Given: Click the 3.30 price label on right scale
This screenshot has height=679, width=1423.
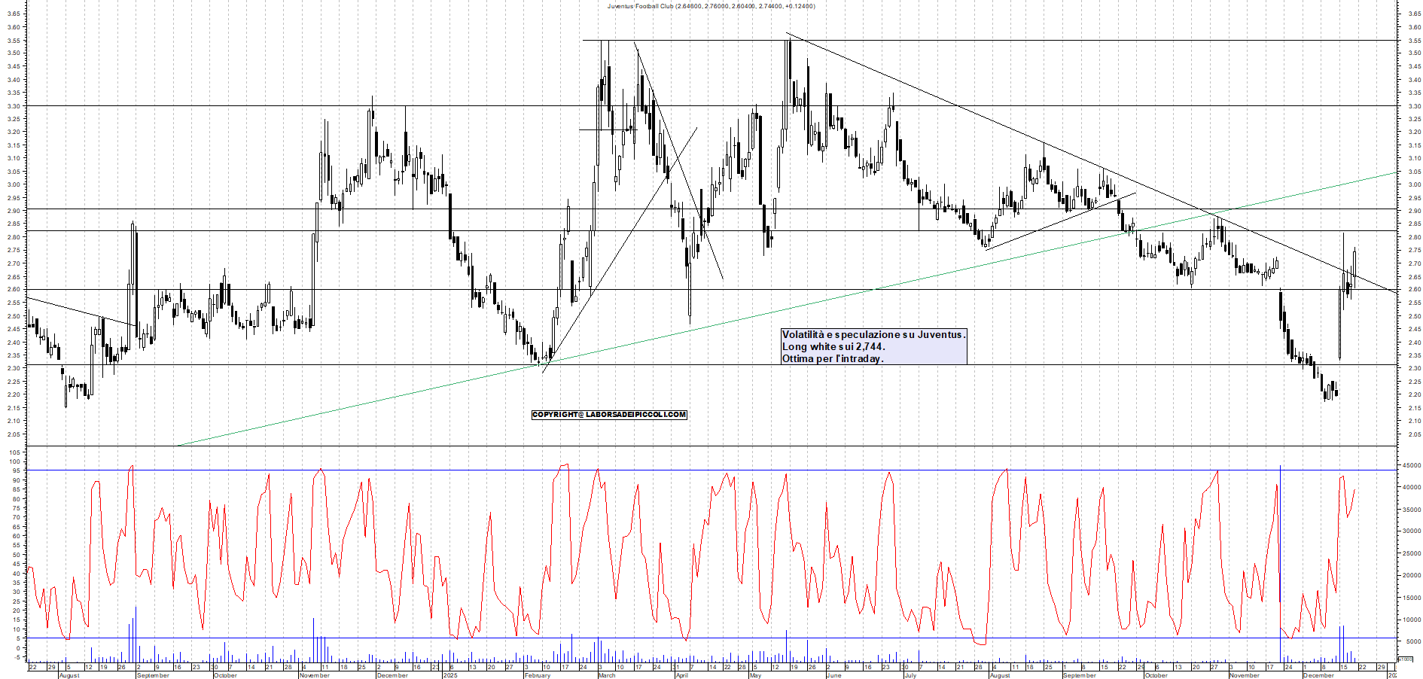Looking at the screenshot, I should (x=1413, y=106).
